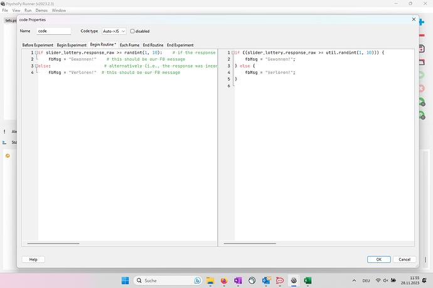This screenshot has height=288, width=433.
Task: Click the muted volume tray icon
Action: click(x=385, y=280)
